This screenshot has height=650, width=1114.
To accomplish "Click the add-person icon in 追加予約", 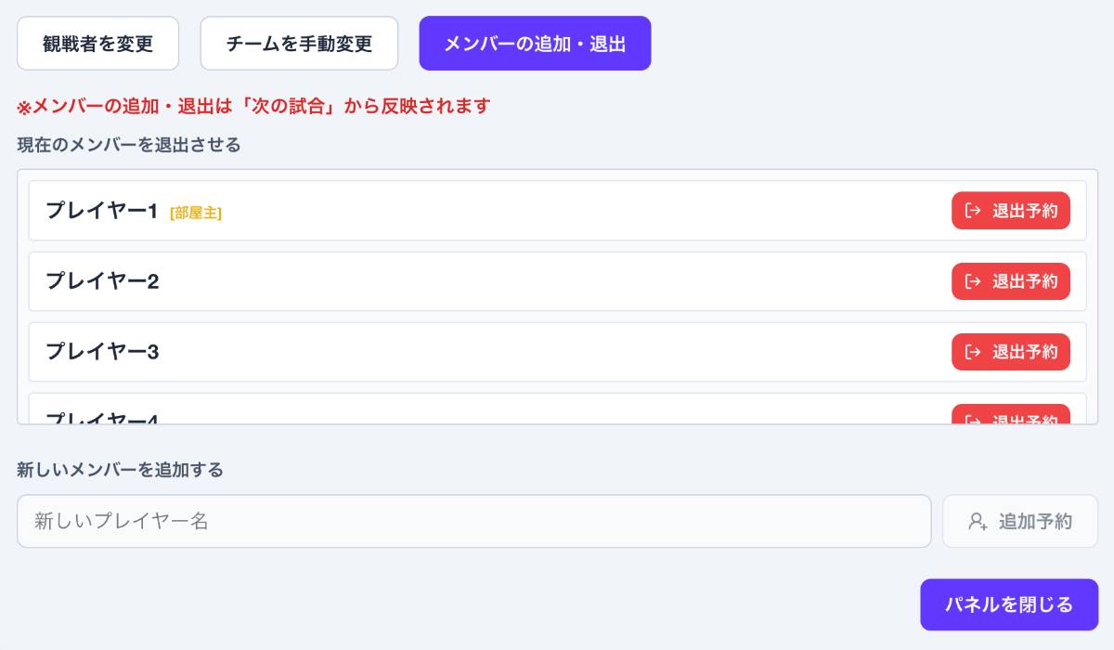I will click(x=978, y=522).
